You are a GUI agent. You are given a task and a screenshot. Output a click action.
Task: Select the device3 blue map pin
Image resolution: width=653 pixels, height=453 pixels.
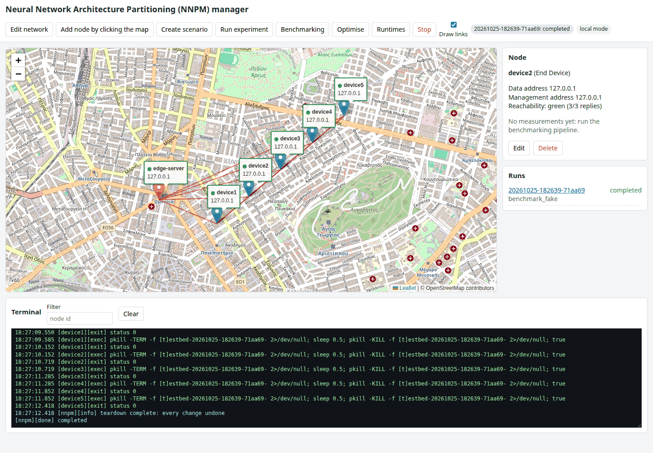[x=280, y=161]
